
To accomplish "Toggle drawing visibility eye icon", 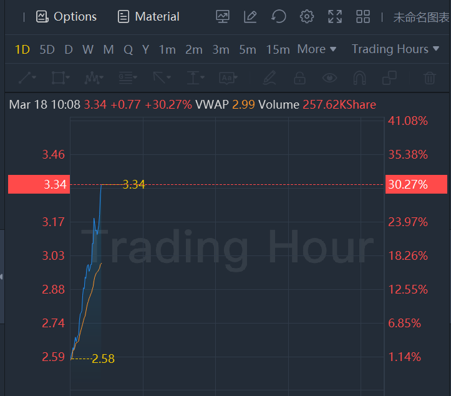I will (329, 78).
